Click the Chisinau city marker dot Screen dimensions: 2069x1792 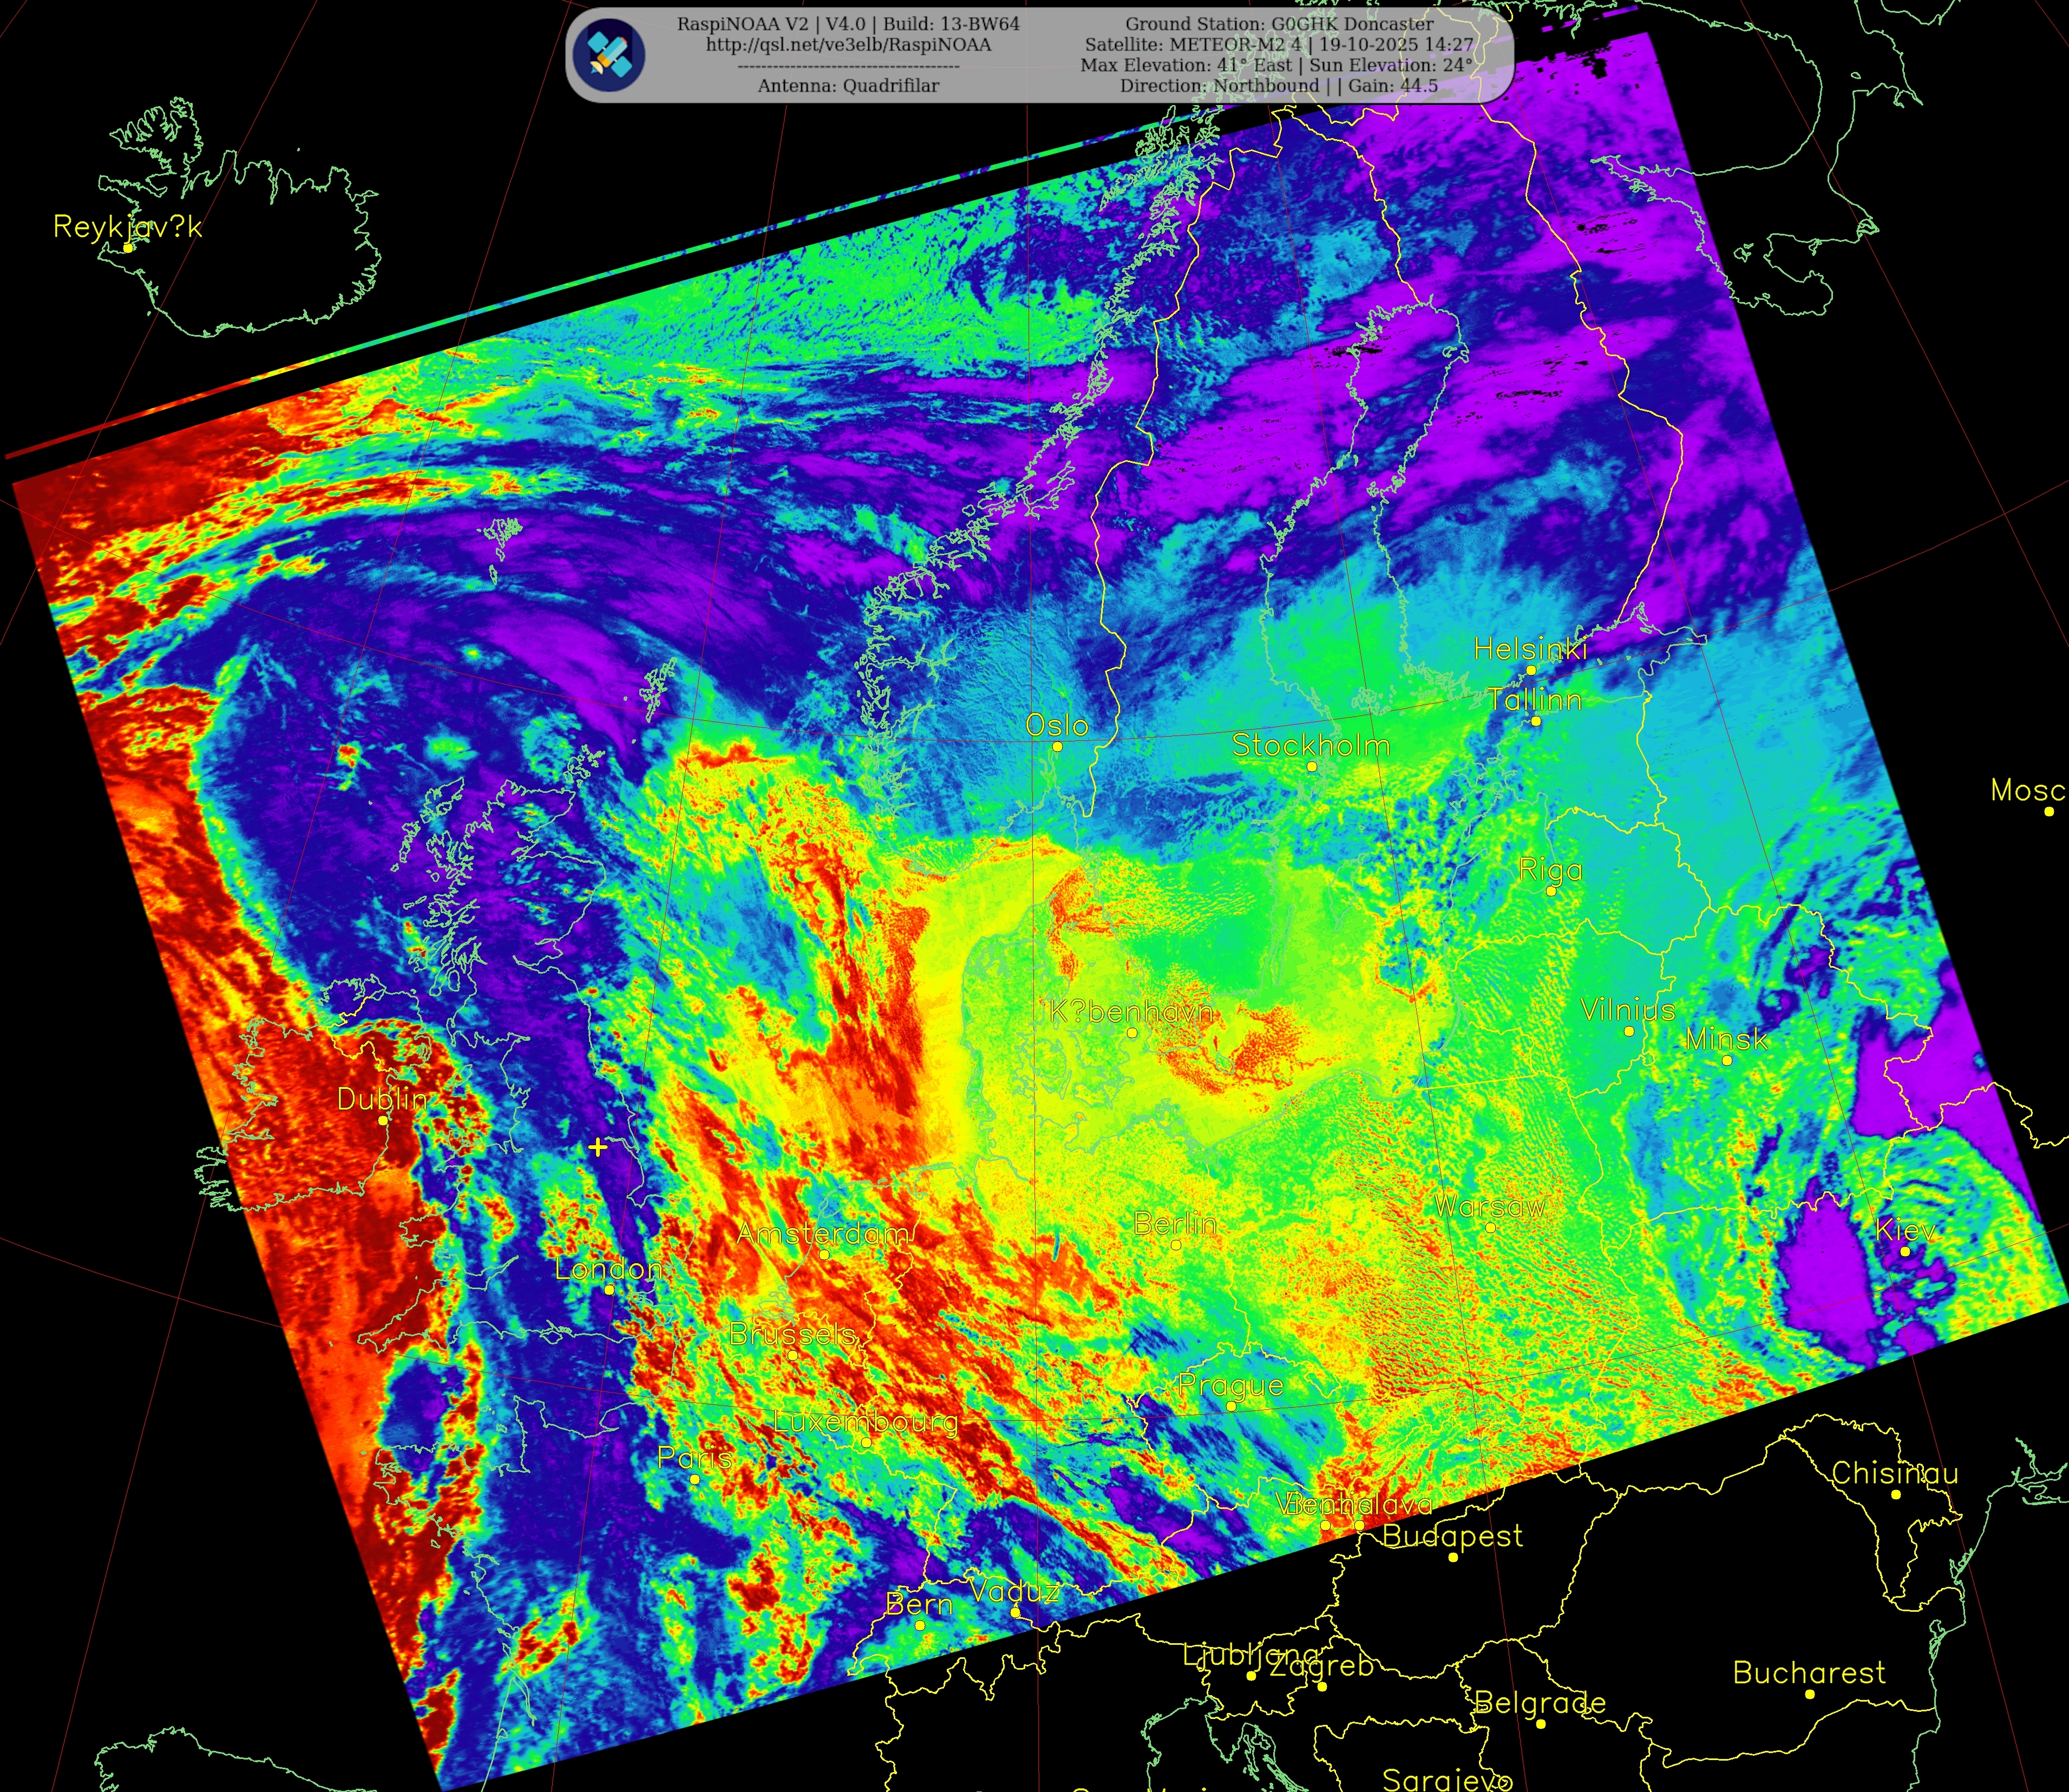tap(1895, 1494)
